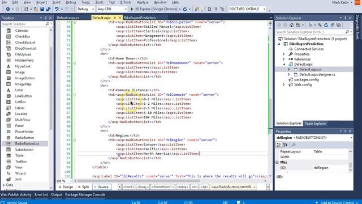362x204 pixels.
Task: Click Collapse All icon in Solution Explorer
Action: coord(332,25)
